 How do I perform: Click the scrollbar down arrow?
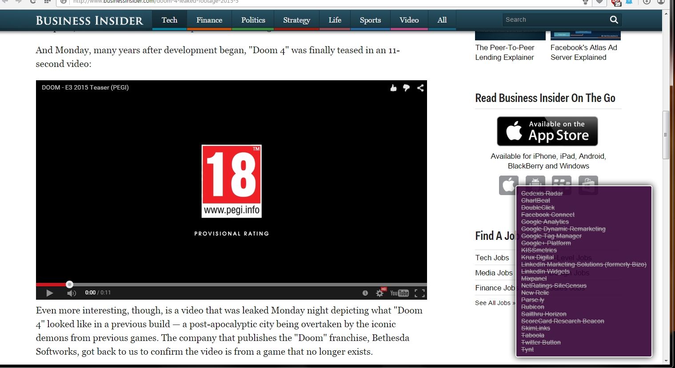pos(666,361)
